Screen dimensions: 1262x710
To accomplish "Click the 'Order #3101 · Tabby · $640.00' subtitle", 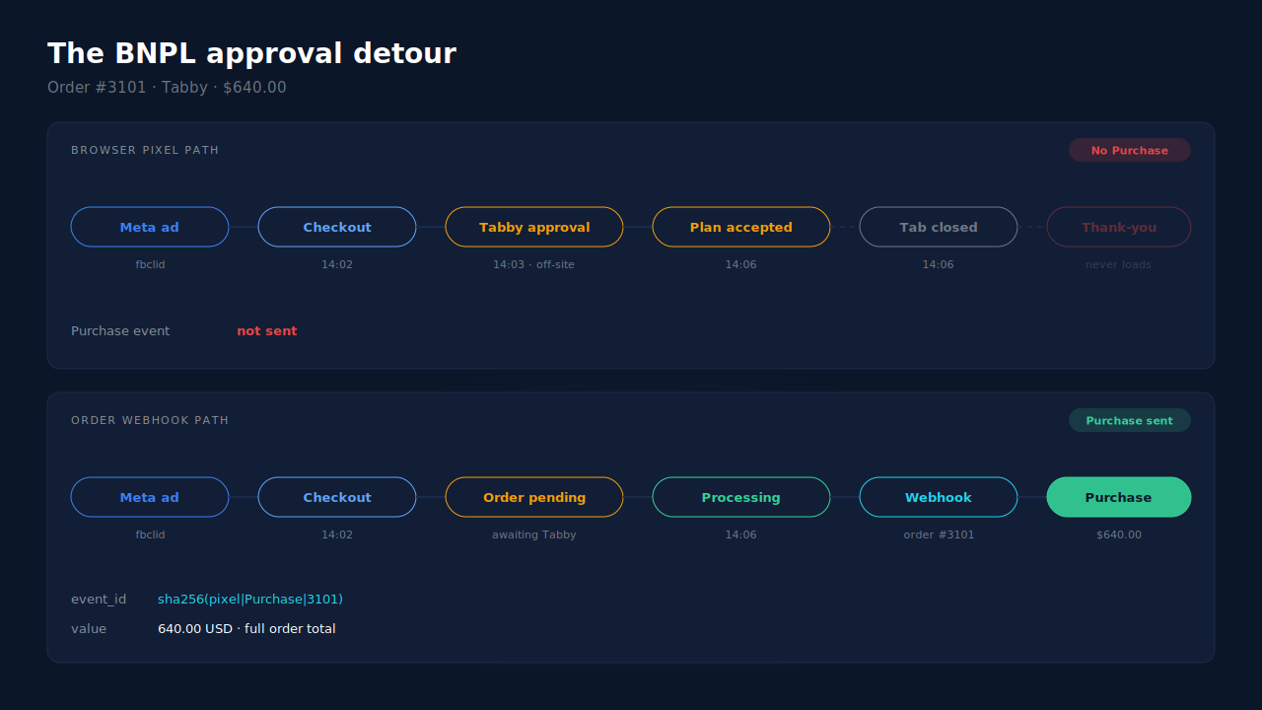I will click(x=167, y=88).
